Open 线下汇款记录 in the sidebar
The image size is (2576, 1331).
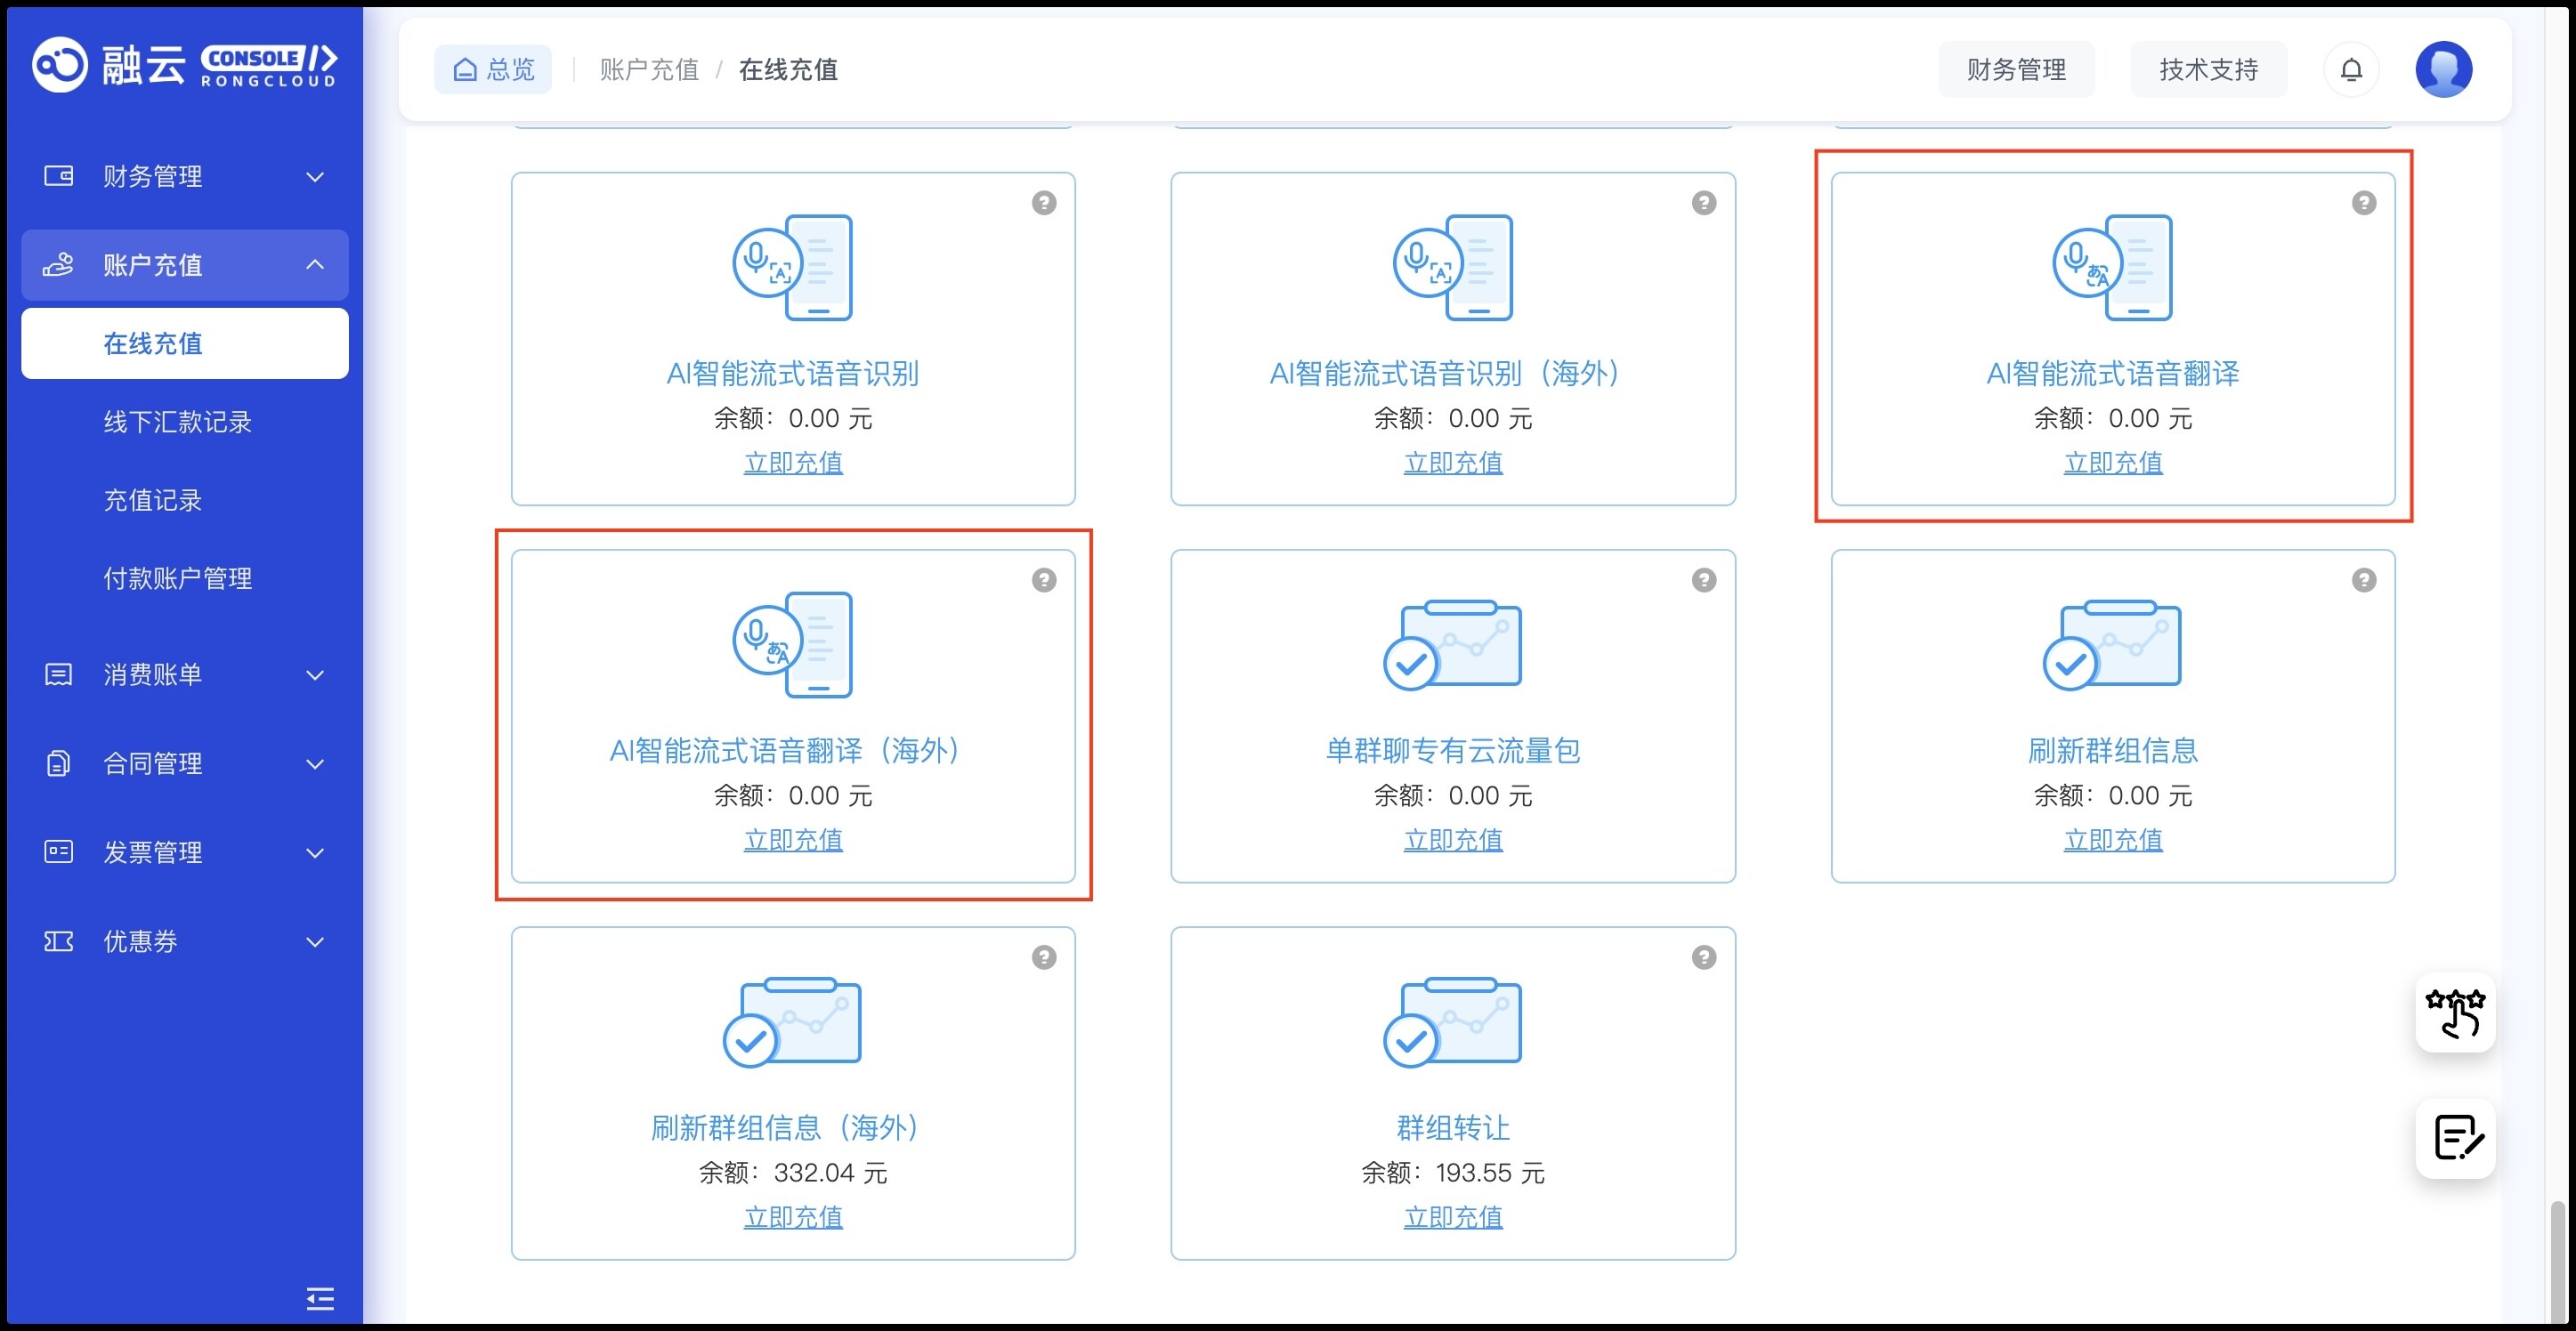177,422
